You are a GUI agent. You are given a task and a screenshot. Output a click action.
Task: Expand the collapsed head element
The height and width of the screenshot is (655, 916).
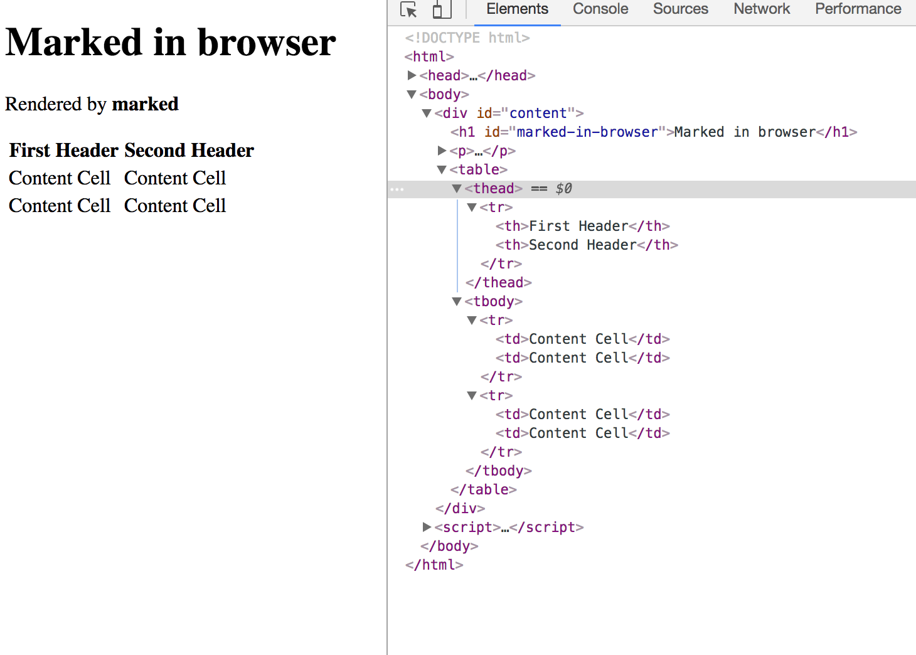412,75
